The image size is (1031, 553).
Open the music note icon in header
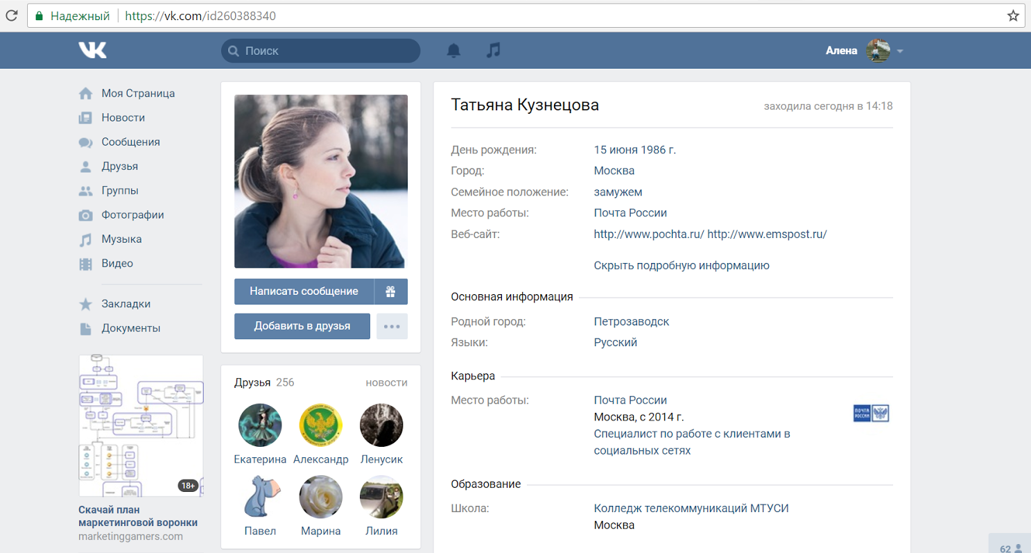[493, 51]
